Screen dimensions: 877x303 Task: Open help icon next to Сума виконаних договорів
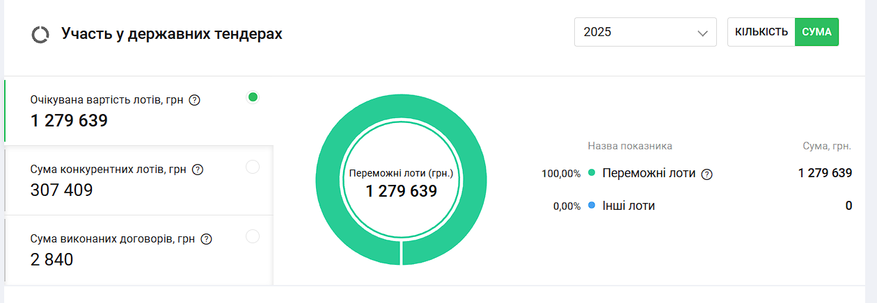pos(206,239)
